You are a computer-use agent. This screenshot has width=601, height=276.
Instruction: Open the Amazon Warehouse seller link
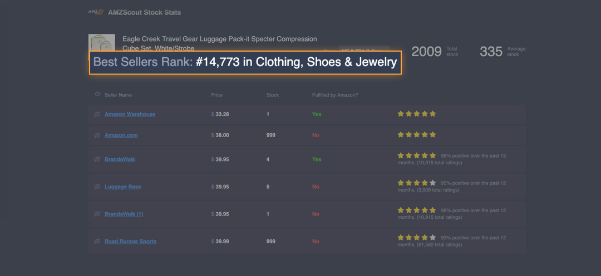130,114
